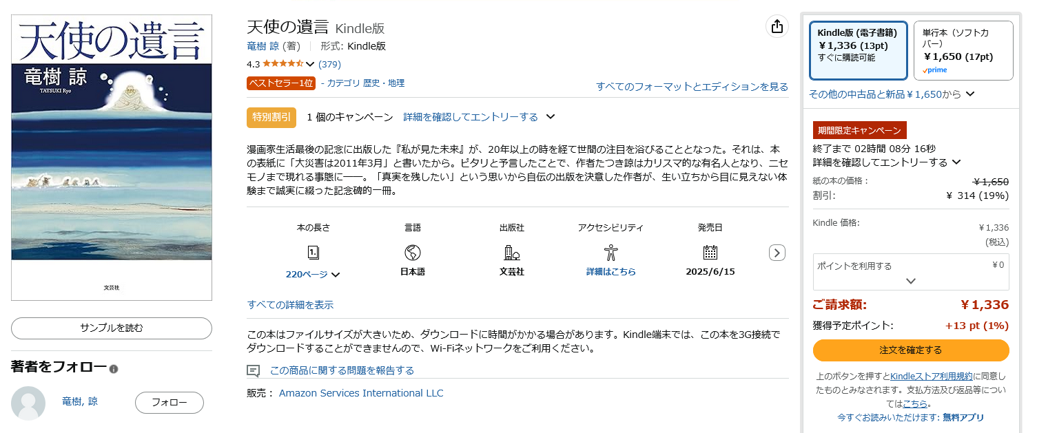Click the 発売日 value 2025/6/15
1037x433 pixels.
[x=710, y=272]
